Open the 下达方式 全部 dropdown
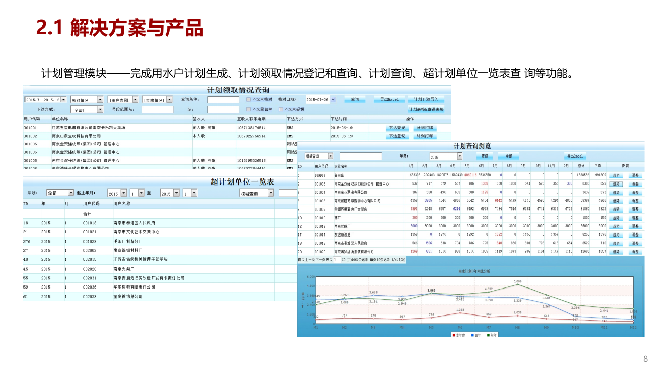 point(100,109)
